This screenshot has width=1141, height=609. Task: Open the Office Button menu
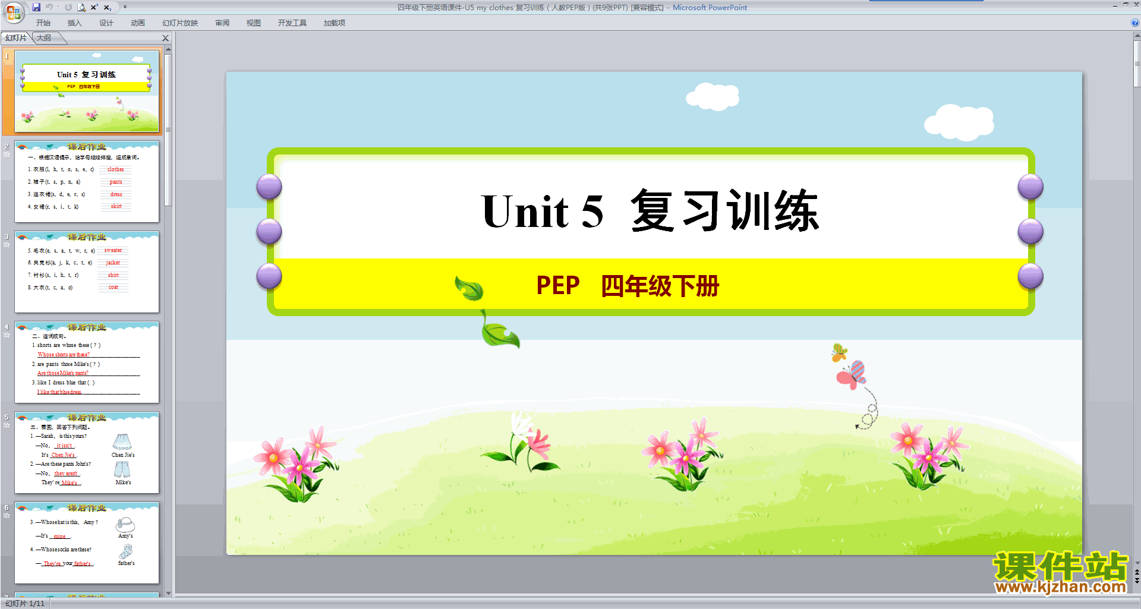click(13, 12)
